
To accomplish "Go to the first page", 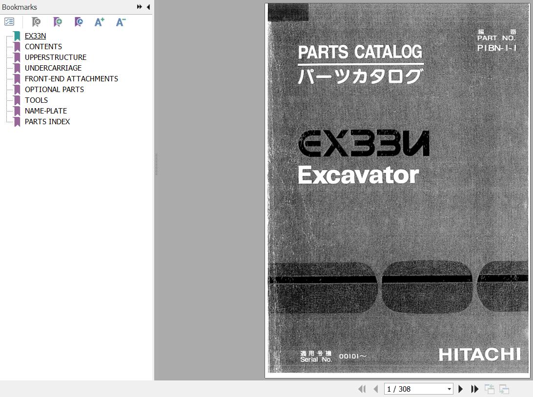I will point(362,389).
